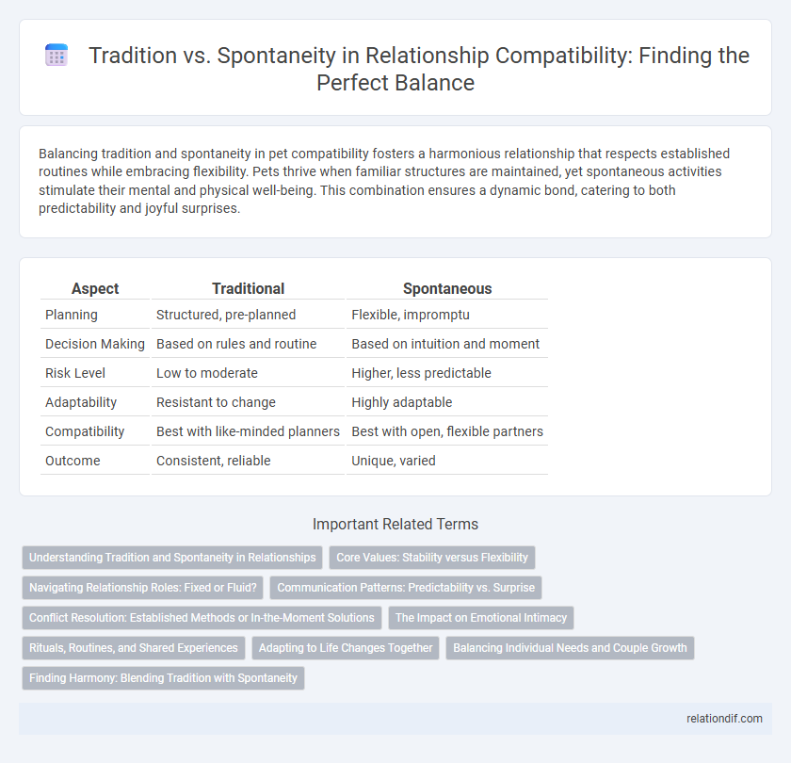Click the 'Traditional' column header
Viewport: 791px width, 763px height.
click(248, 289)
